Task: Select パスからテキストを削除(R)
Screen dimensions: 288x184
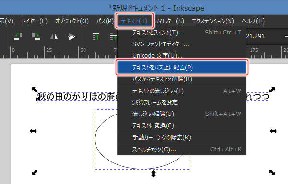Action: [x=181, y=79]
